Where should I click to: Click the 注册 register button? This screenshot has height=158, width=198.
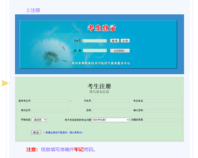(x=125, y=41)
